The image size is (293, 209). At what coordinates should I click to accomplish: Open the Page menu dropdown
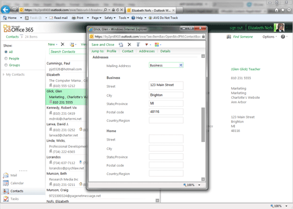click(x=96, y=18)
